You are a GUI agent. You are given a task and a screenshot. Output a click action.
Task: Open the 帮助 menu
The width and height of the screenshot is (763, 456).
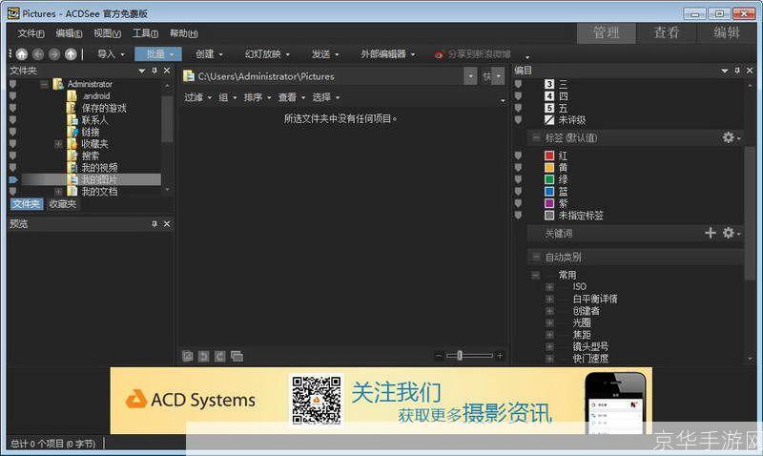point(183,33)
